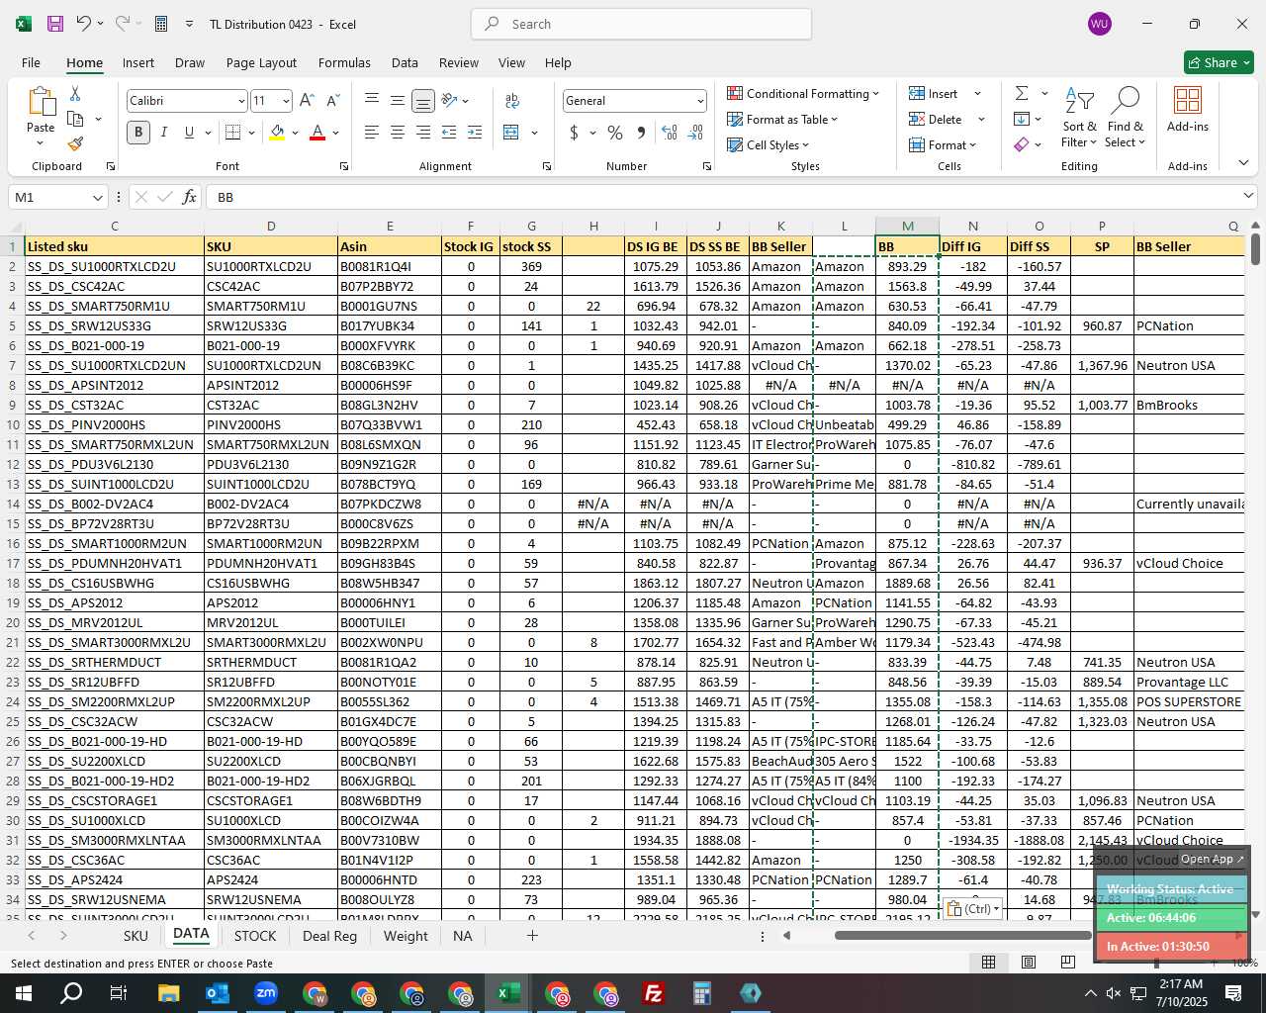
Task: Toggle Italic formatting
Action: 164,133
